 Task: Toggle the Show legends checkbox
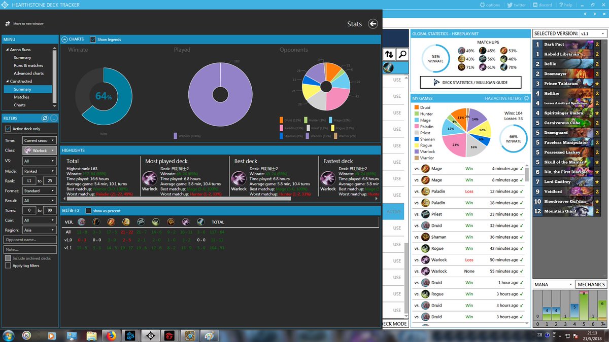[93, 40]
